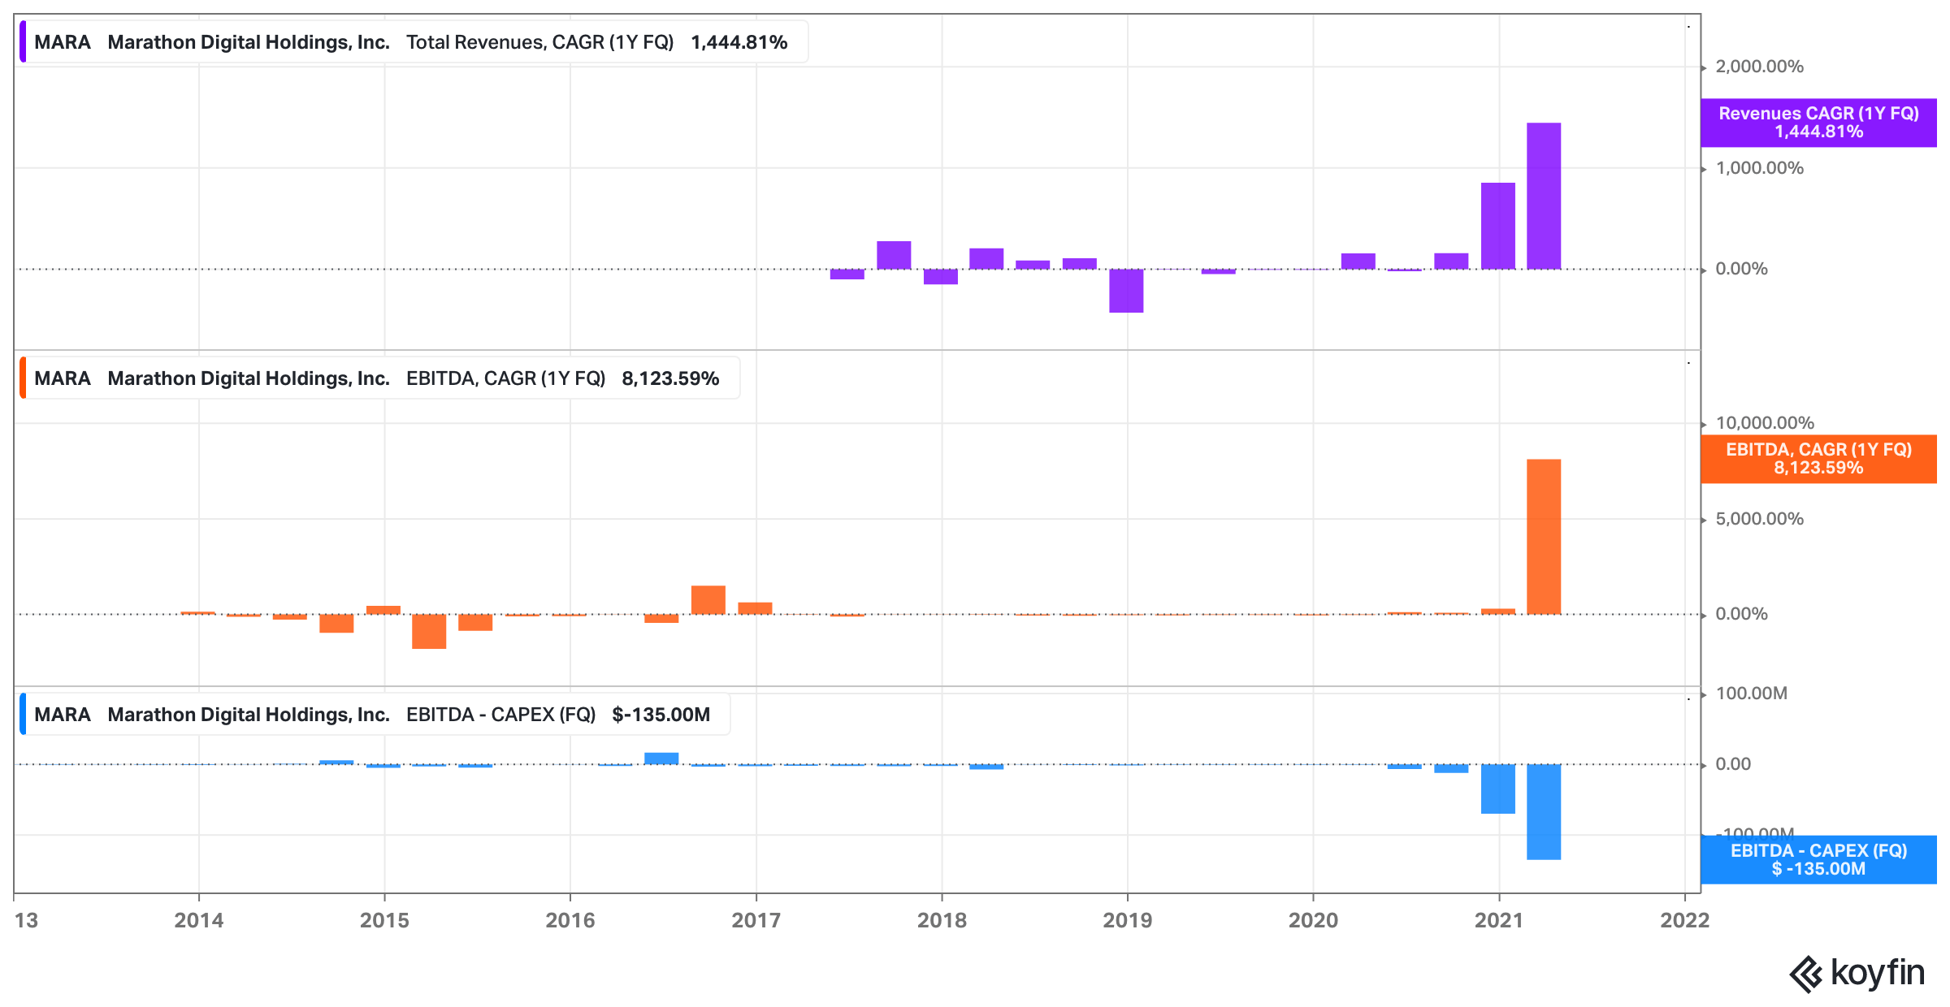Click the MARA ticker in the revenues legend
1950x1007 pixels.
tap(63, 42)
